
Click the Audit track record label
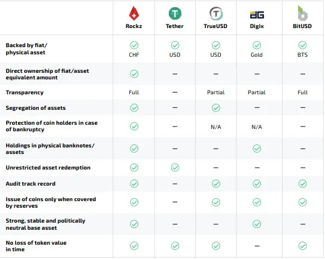point(31,184)
